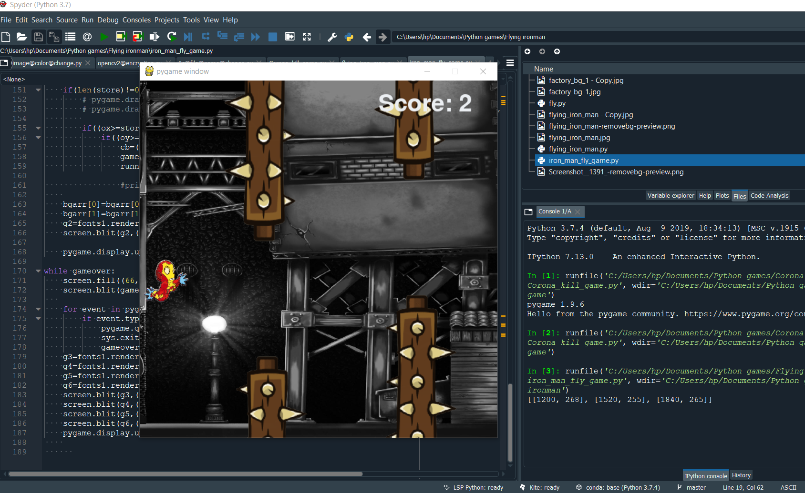Screen dimensions: 805x493
Task: Select fly.py in the file list
Action: [x=557, y=103]
